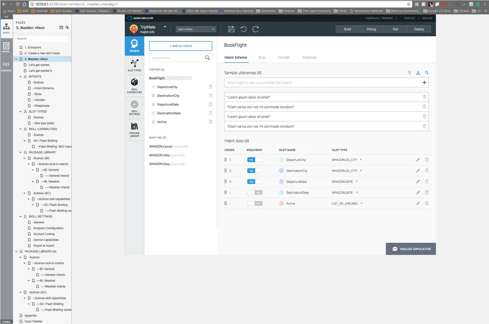Click the green DepartureCity color dot in table
The height and width of the screenshot is (324, 489).
(x=281, y=160)
